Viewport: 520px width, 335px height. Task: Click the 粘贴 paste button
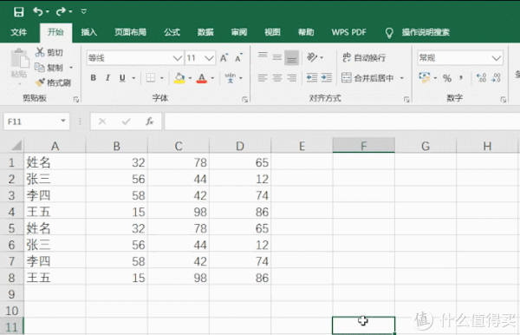pyautogui.click(x=18, y=63)
